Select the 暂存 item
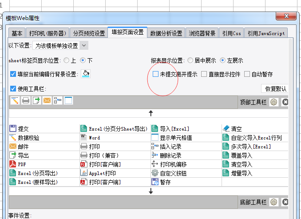This screenshot has width=301, height=219. click(x=186, y=182)
